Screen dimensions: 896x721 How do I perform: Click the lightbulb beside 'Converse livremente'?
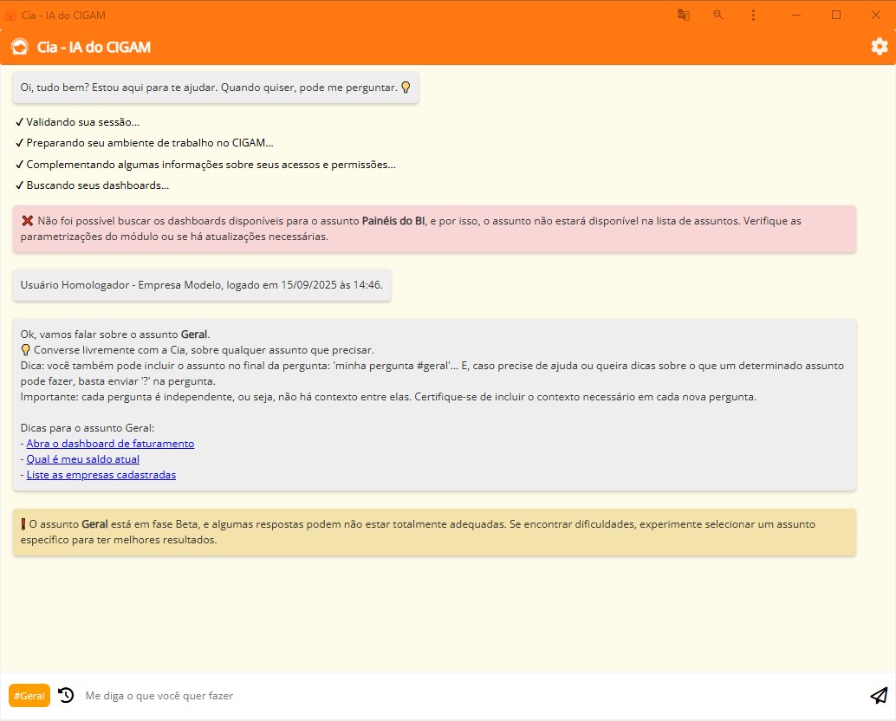pos(25,349)
